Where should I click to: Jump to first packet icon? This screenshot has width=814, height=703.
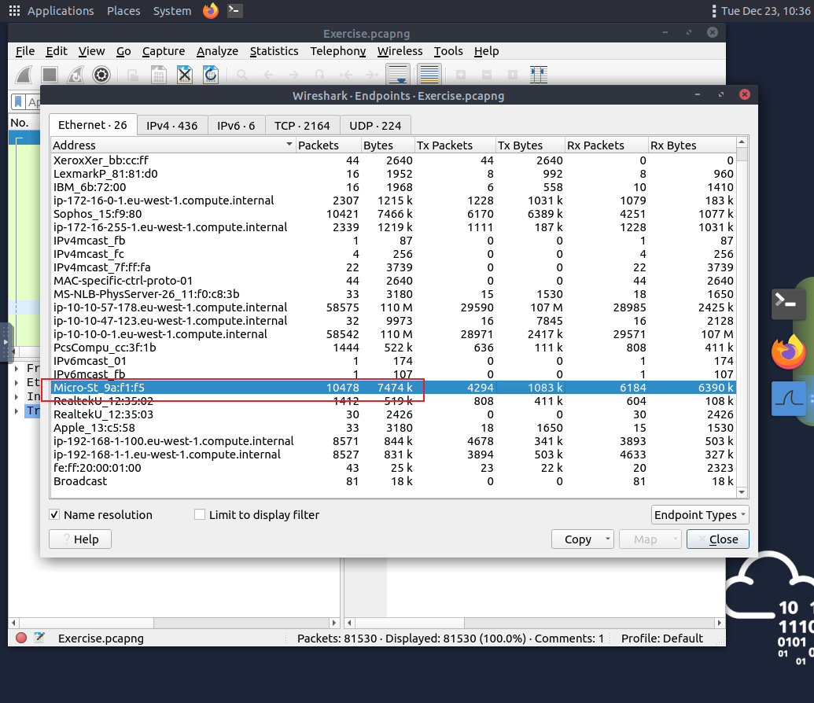346,75
